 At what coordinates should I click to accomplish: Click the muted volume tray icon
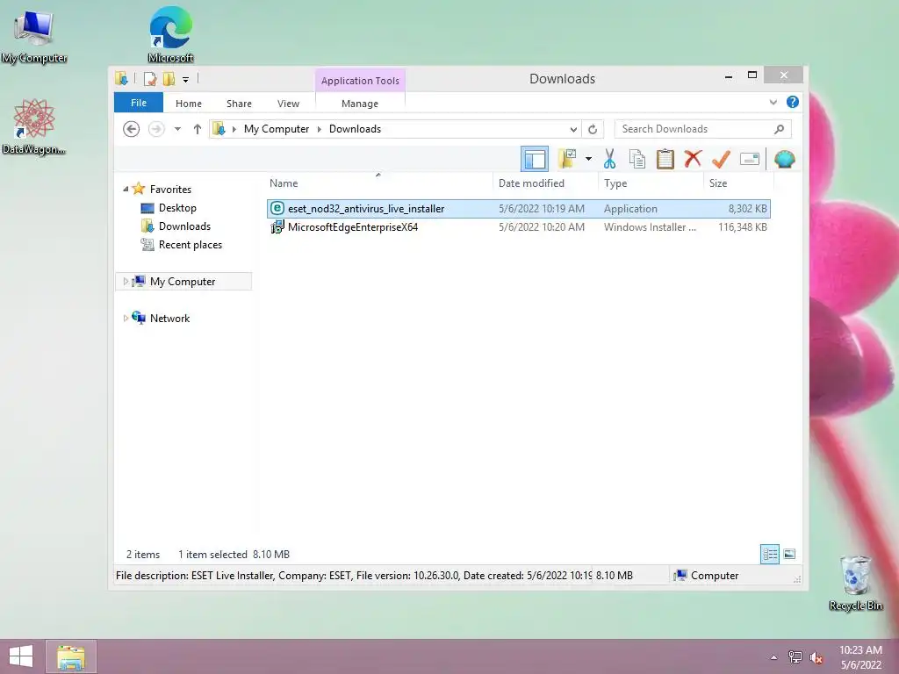[x=816, y=657]
